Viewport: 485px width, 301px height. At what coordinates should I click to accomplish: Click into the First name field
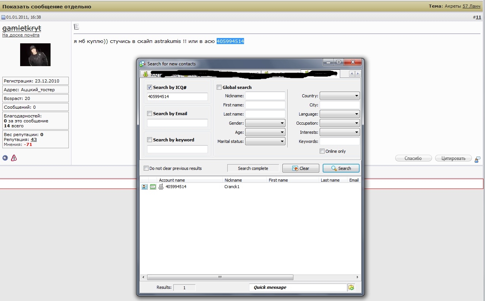(265, 105)
